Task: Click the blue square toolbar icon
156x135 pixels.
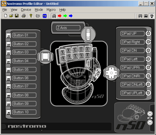Action: (45, 16)
